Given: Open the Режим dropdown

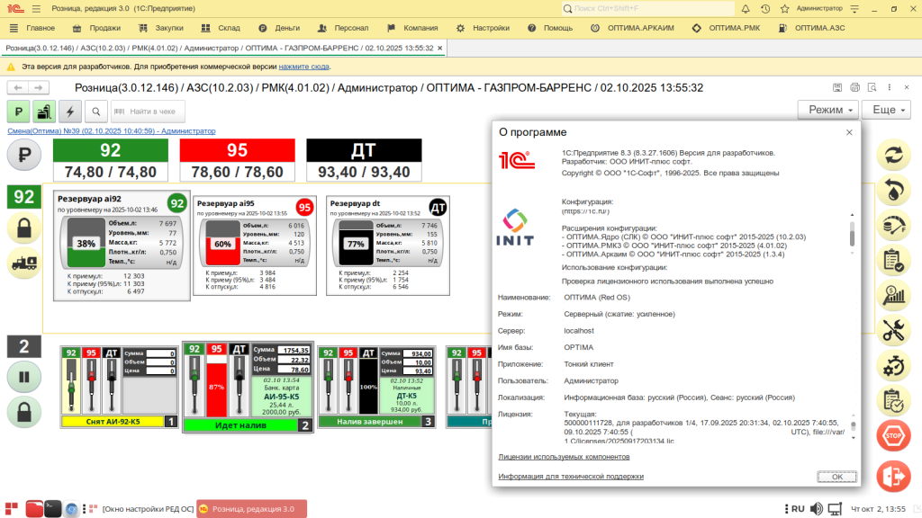Looking at the screenshot, I should tap(827, 110).
